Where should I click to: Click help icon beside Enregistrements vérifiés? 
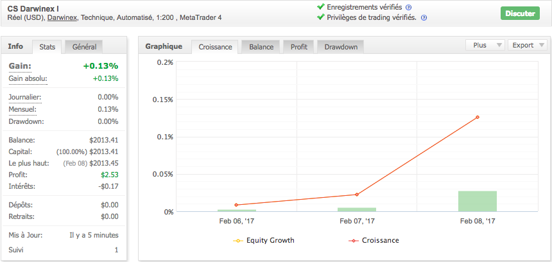(409, 7)
